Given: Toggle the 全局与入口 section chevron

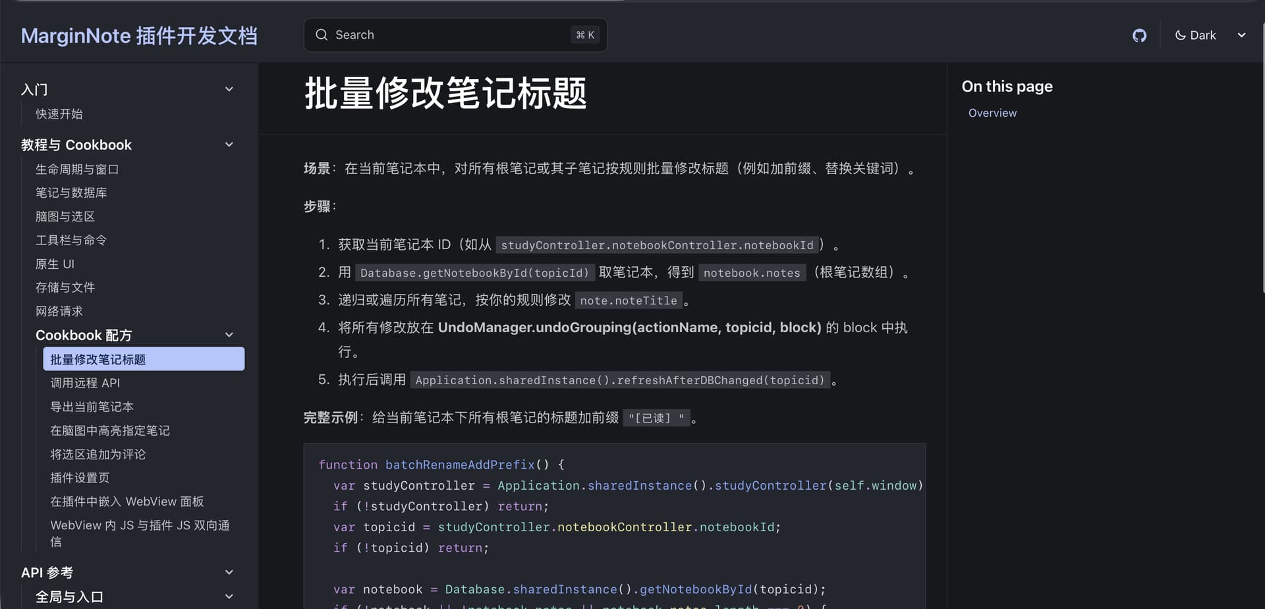Looking at the screenshot, I should pyautogui.click(x=229, y=596).
